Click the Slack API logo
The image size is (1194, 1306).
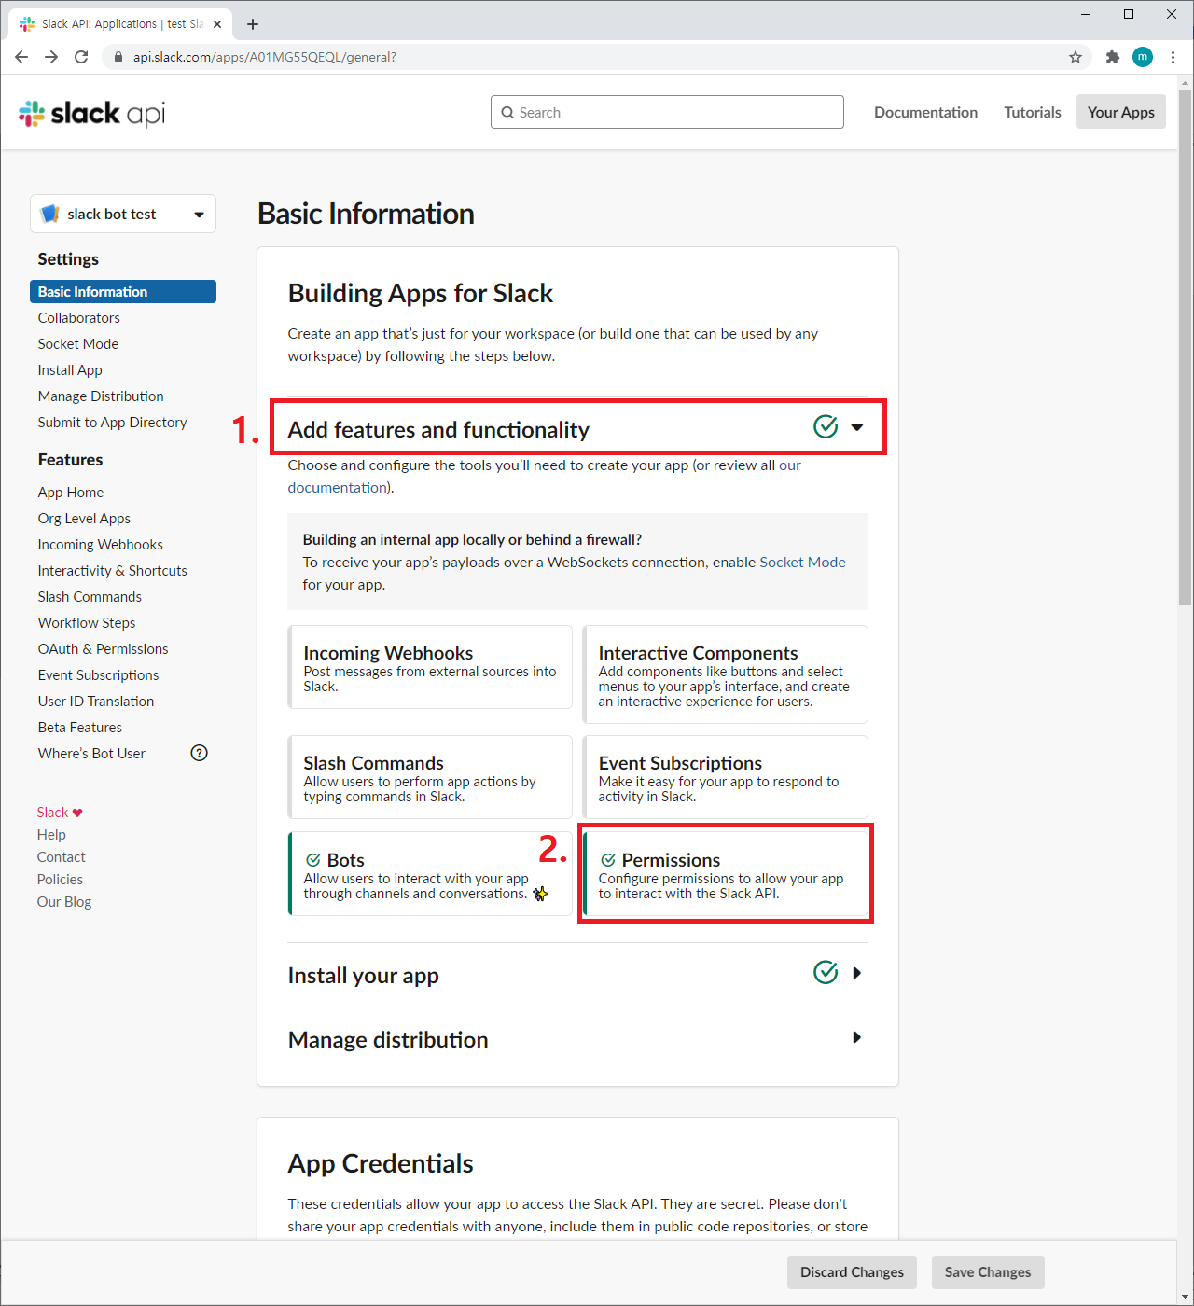[91, 113]
